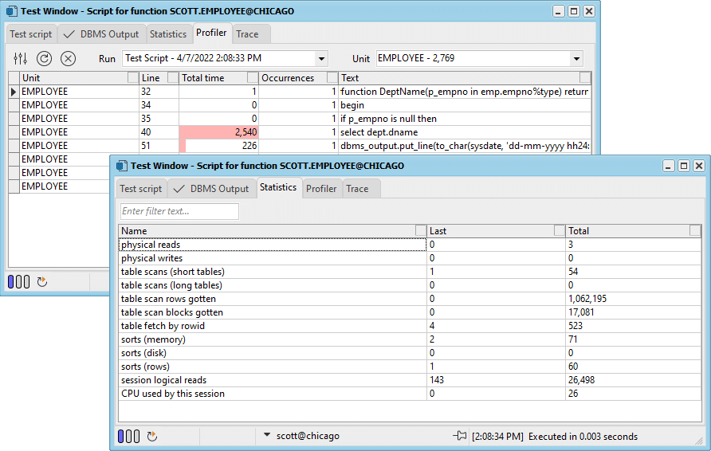Open Profiler tab in front window
The height and width of the screenshot is (451, 711).
coord(321,189)
